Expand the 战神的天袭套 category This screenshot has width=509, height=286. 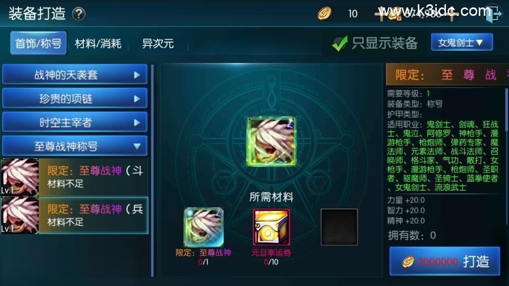coord(75,75)
